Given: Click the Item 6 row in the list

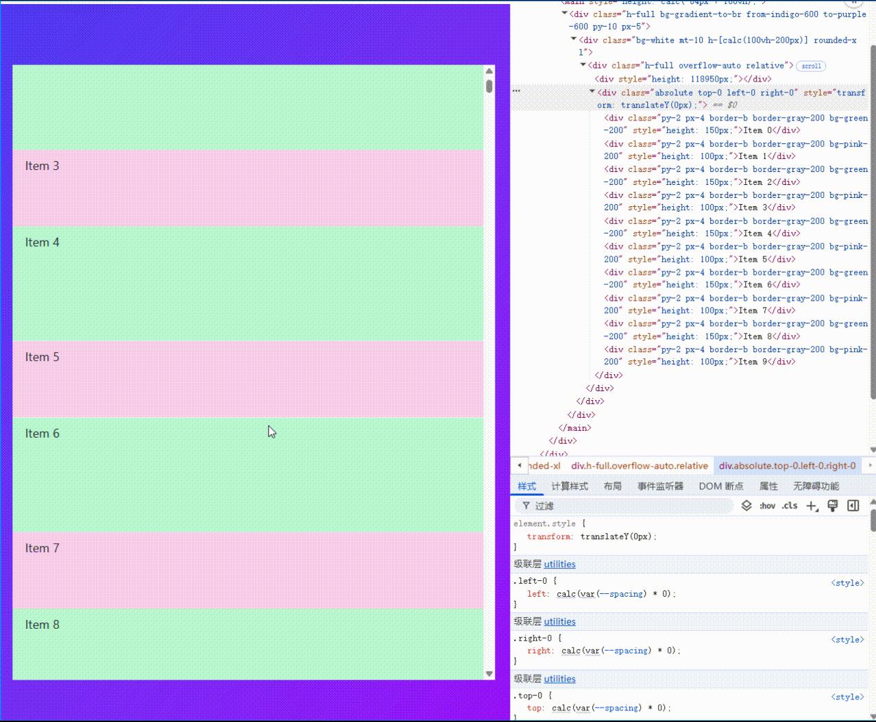Looking at the screenshot, I should coord(247,475).
